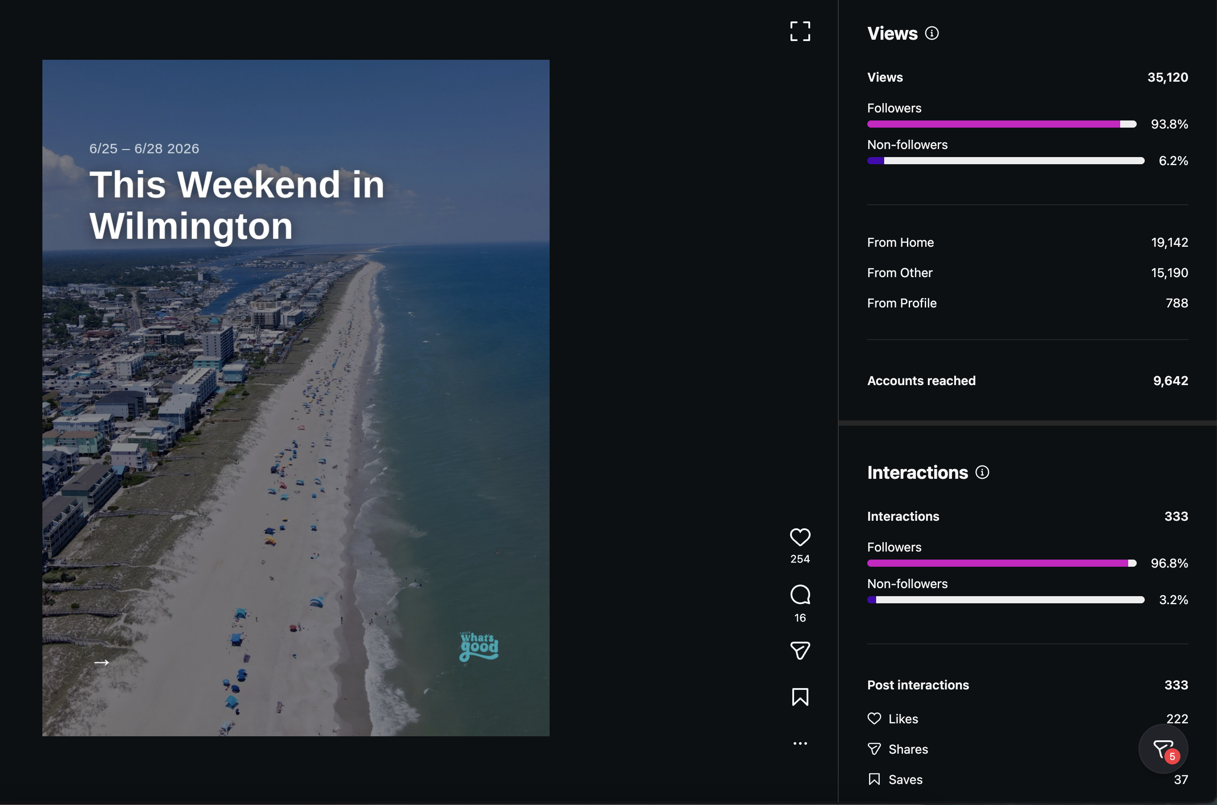Screen dimensions: 1217x805
Task: Click the 15,190 From Other value
Action: (x=1169, y=273)
